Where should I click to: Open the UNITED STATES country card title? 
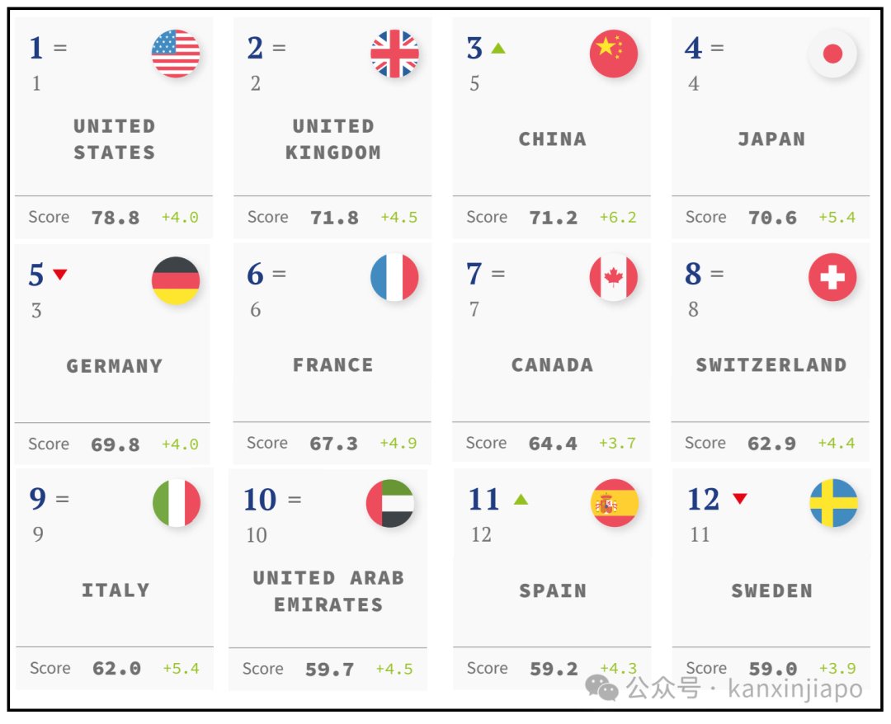[114, 139]
